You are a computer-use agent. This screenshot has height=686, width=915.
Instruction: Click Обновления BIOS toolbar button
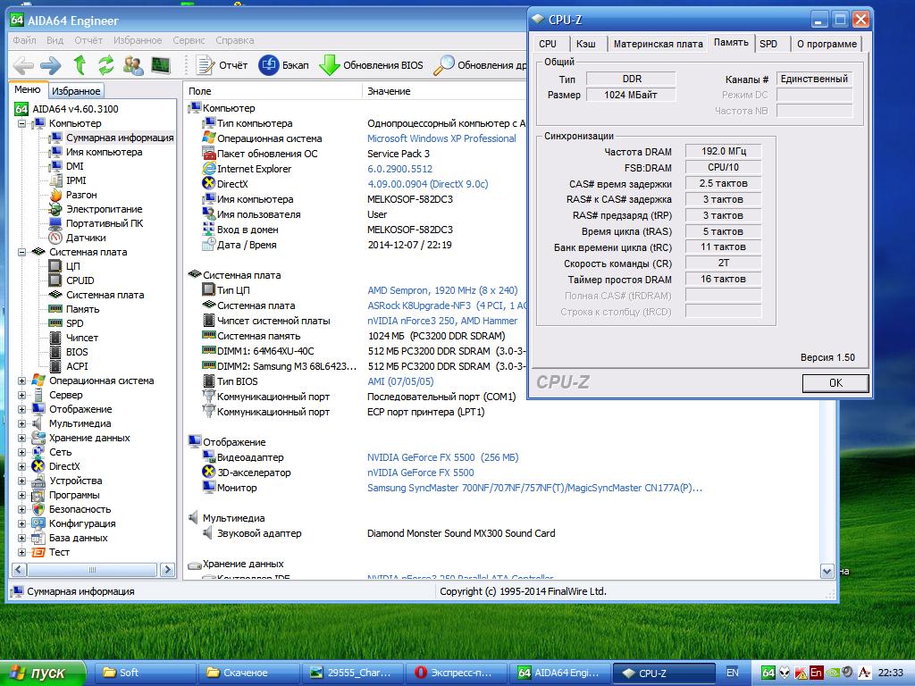pos(371,64)
